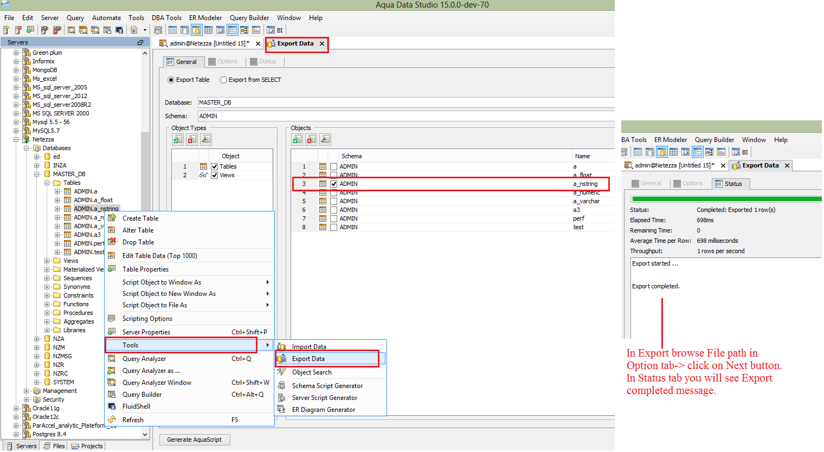Expand the Green plum server node
Screen dimensions: 824x452
click(x=16, y=53)
